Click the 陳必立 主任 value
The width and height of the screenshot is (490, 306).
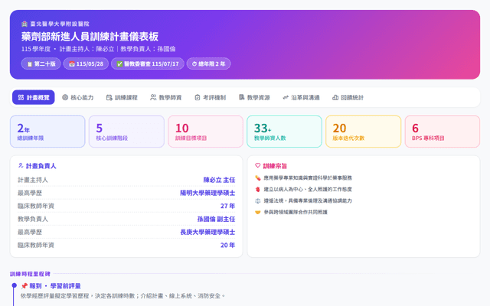click(220, 180)
